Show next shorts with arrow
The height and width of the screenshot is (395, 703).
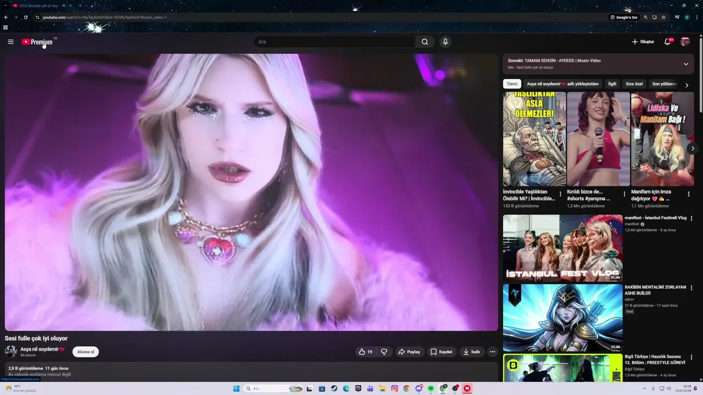point(693,148)
